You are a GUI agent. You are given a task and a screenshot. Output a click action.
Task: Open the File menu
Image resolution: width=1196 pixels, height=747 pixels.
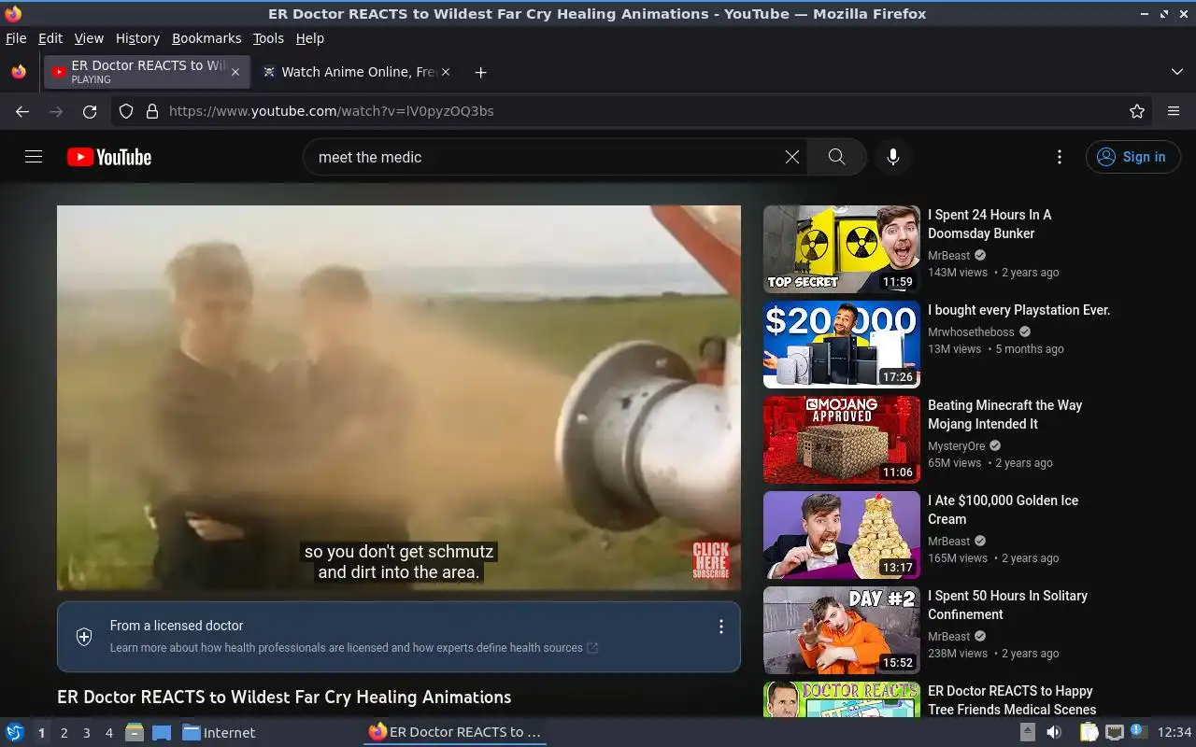coord(16,38)
